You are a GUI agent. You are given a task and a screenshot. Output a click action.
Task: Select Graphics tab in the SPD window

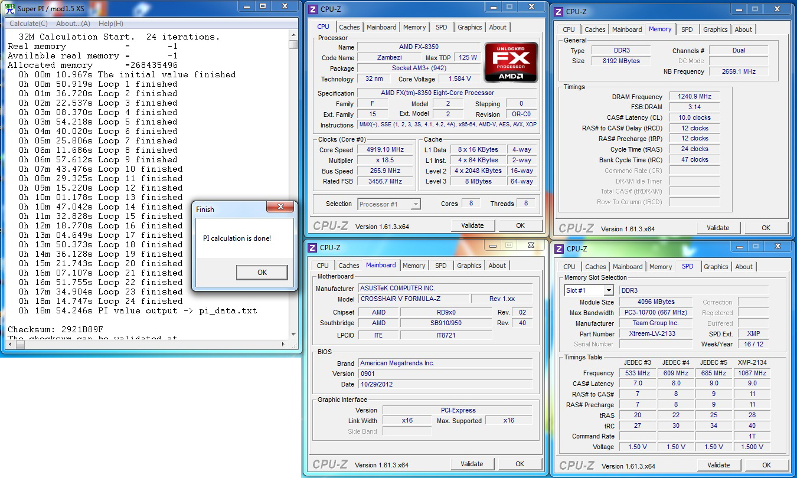click(x=716, y=267)
